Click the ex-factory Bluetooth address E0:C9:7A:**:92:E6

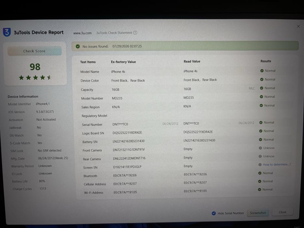125,175
